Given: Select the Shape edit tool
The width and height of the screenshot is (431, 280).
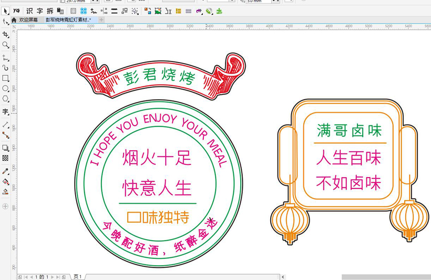Looking at the screenshot, I should tap(5, 22).
